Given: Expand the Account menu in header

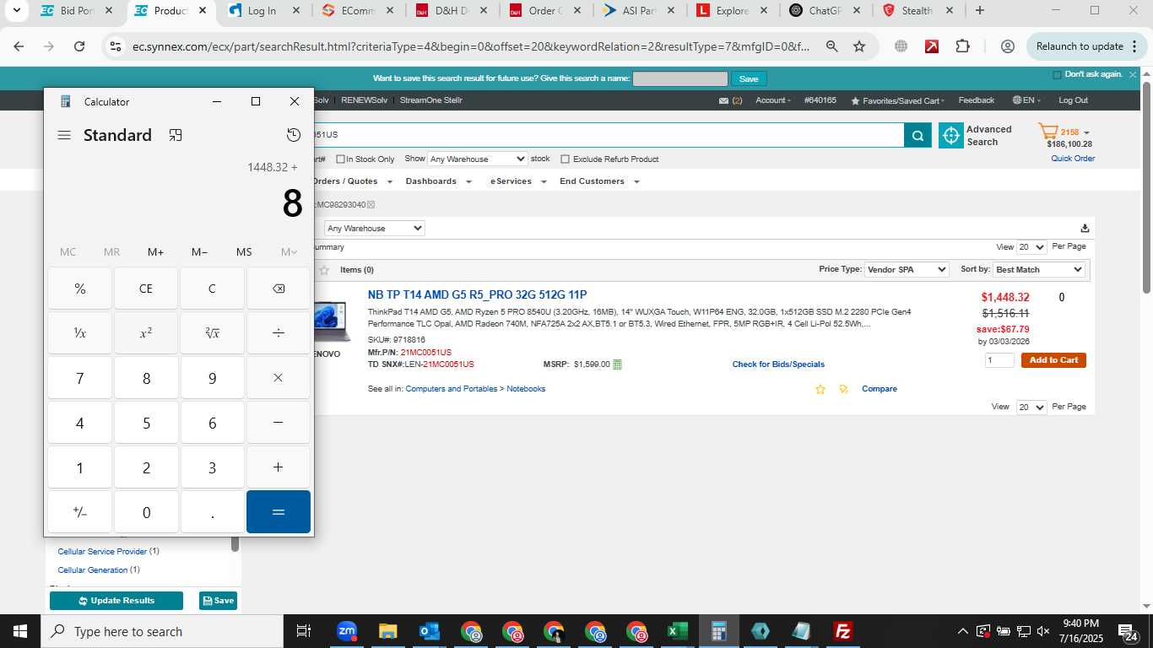Looking at the screenshot, I should (x=772, y=100).
